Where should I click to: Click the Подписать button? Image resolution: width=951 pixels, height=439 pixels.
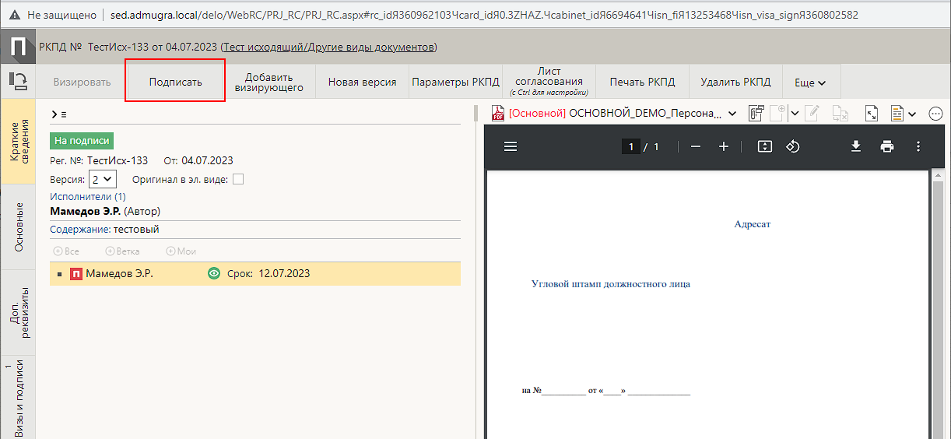(x=175, y=82)
